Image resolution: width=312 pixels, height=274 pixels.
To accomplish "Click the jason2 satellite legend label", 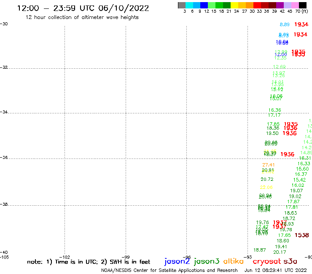I will click(x=177, y=262).
